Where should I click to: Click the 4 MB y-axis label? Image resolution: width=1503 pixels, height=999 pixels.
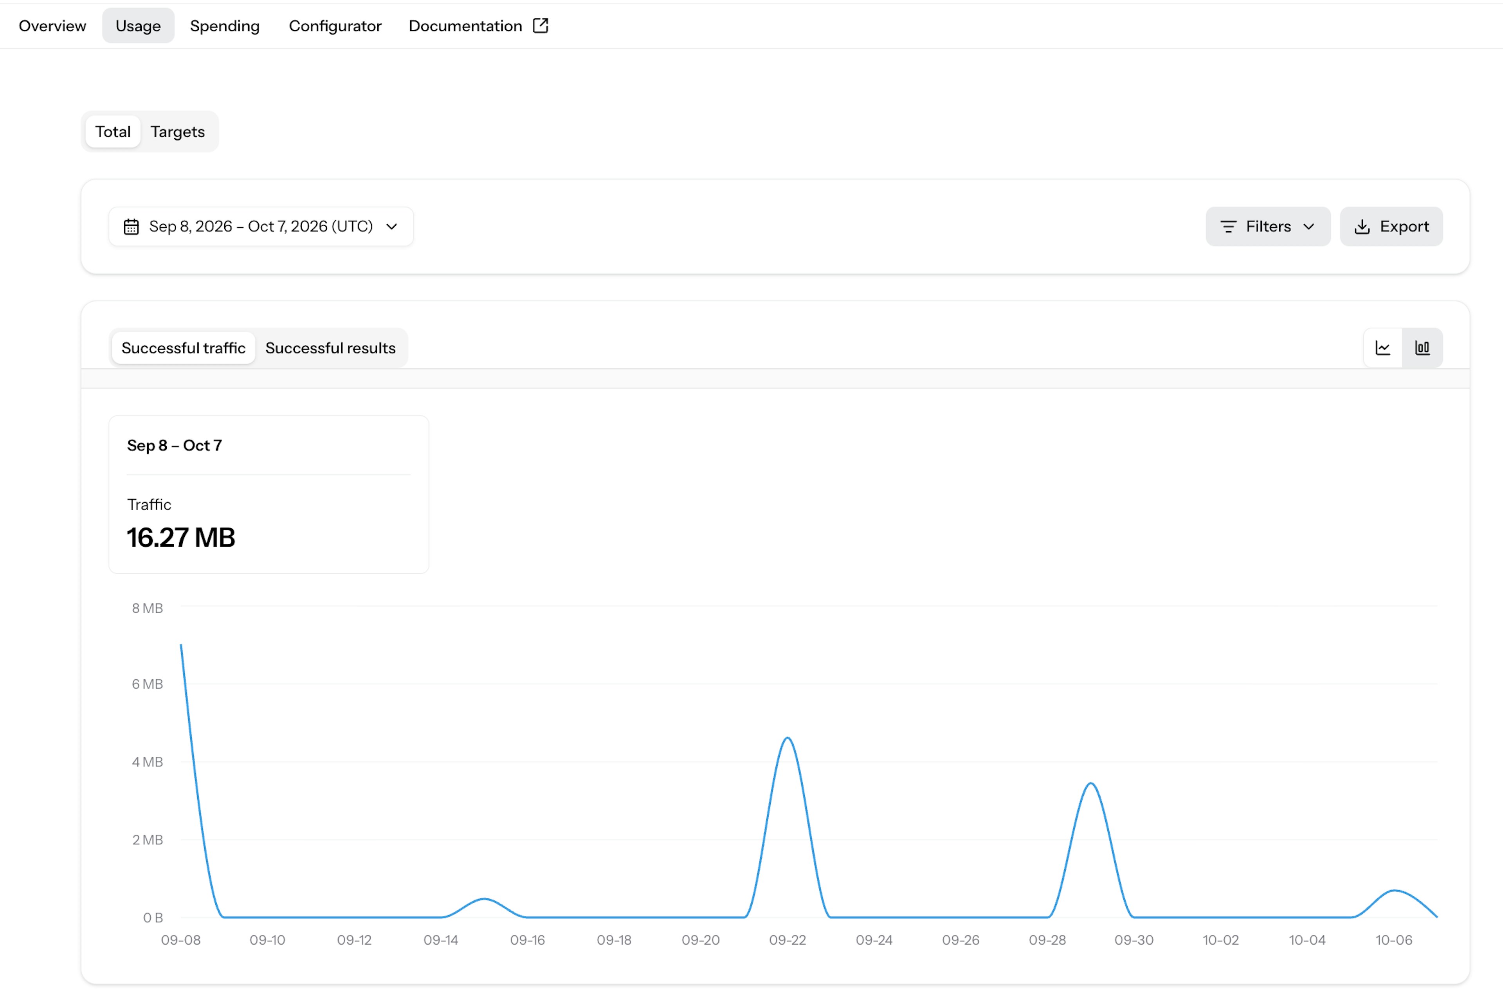pos(147,762)
